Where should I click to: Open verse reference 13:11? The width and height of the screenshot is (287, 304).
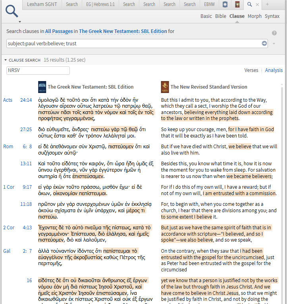coord(26,164)
